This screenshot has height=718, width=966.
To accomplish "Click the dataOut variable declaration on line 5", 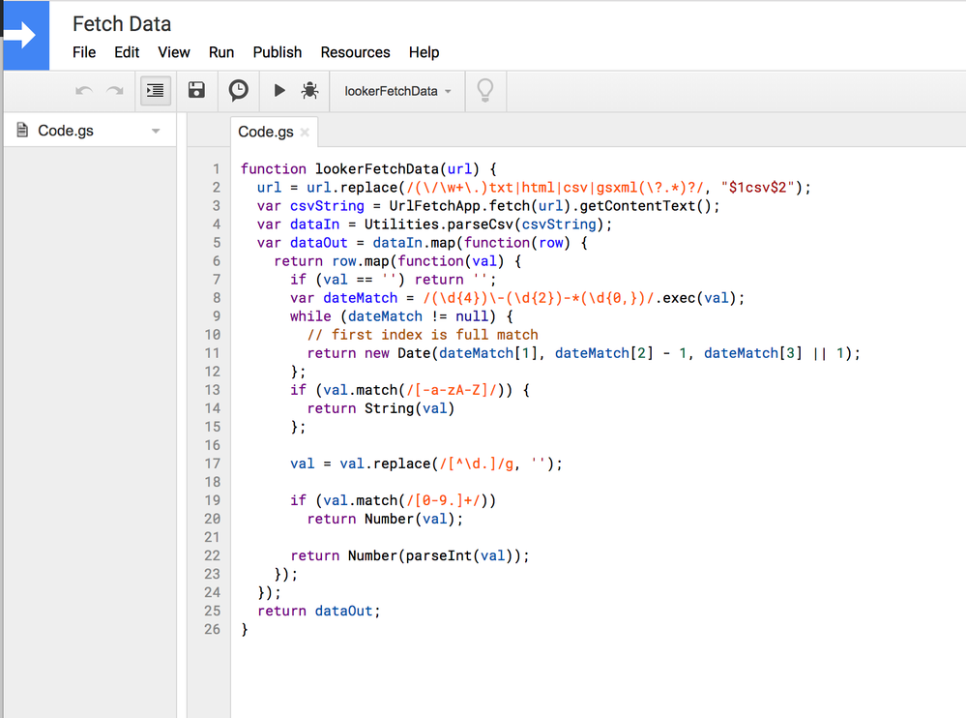I will [318, 243].
